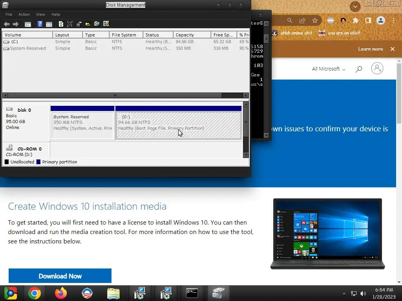Click the Share page icon in Chrome
The image size is (402, 301).
[302, 20]
